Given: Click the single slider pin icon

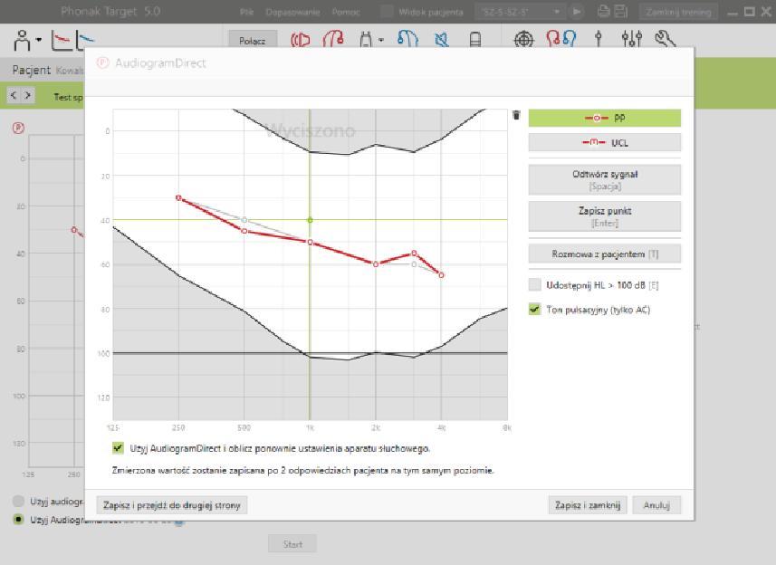Looking at the screenshot, I should (599, 39).
